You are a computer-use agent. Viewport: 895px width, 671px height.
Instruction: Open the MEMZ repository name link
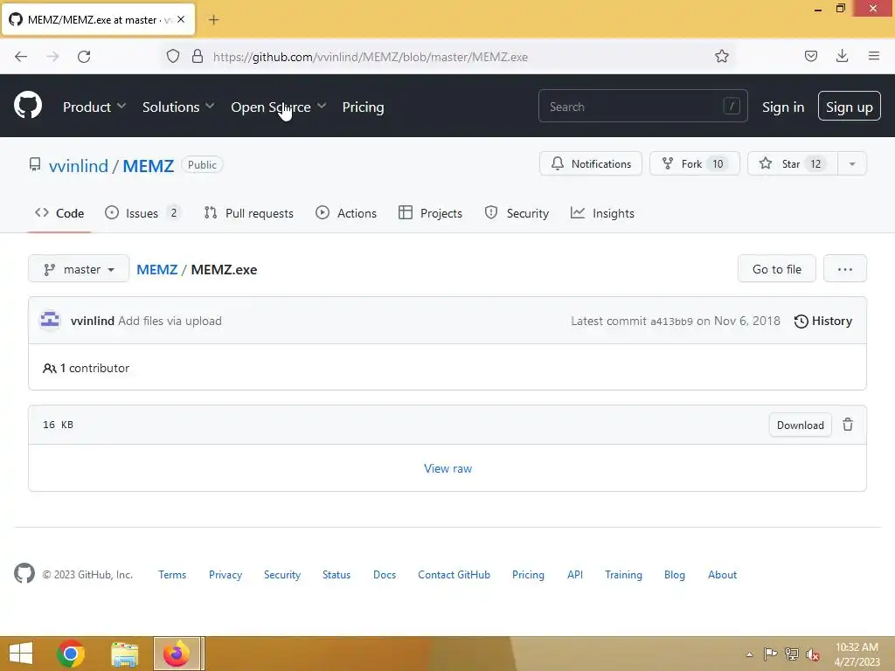point(149,165)
